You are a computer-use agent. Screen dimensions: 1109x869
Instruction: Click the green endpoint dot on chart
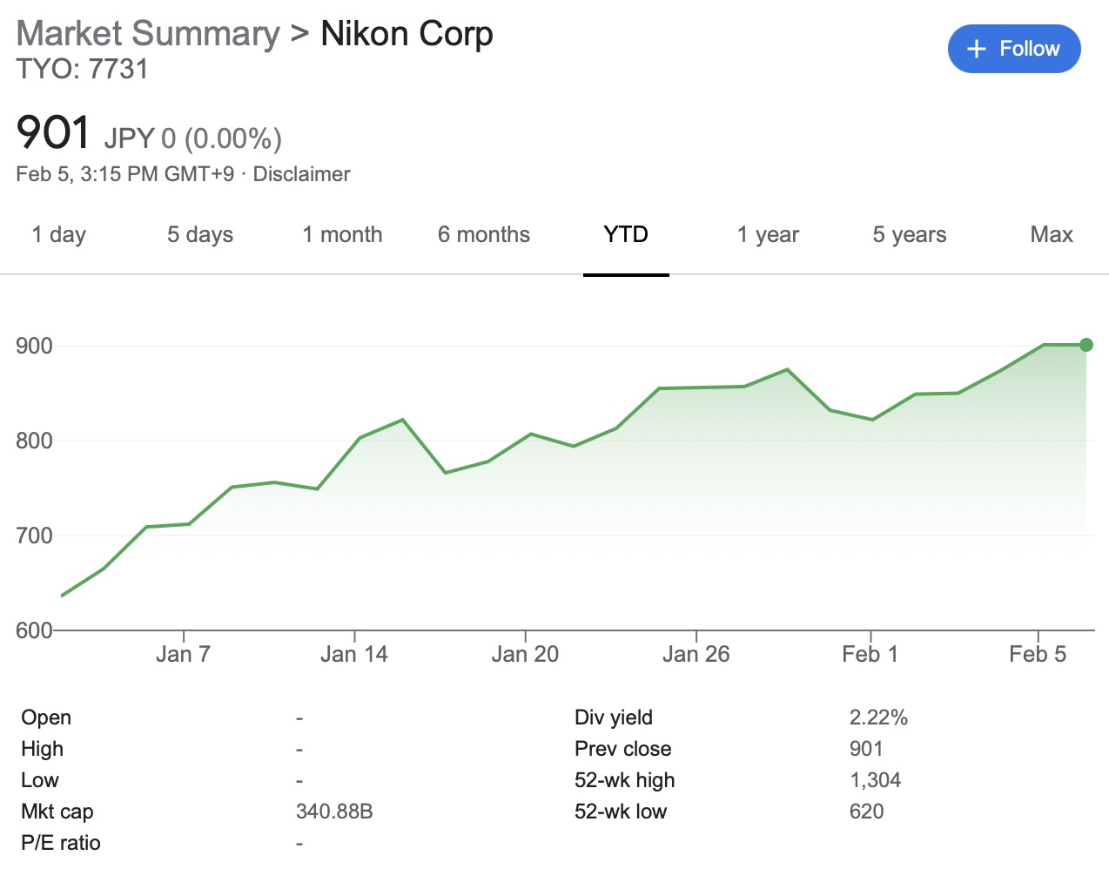coord(1085,345)
